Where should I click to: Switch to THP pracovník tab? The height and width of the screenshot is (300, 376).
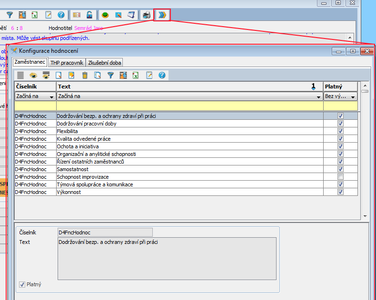click(67, 62)
